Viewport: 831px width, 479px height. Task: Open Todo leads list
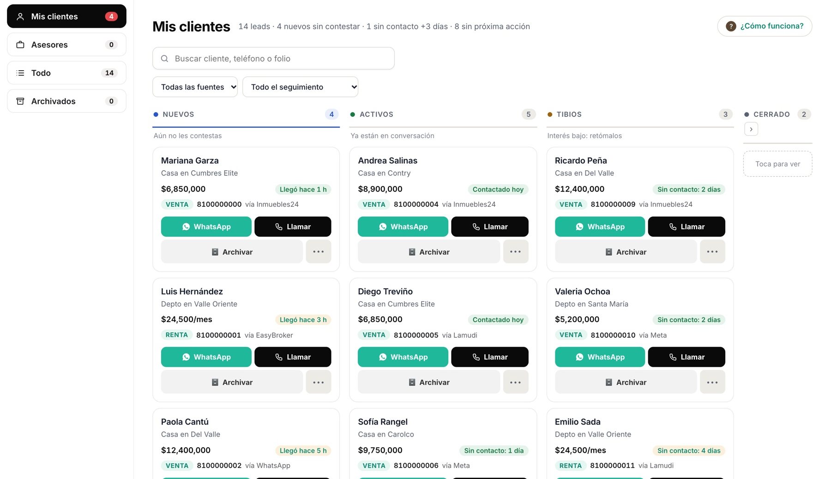[x=66, y=73]
